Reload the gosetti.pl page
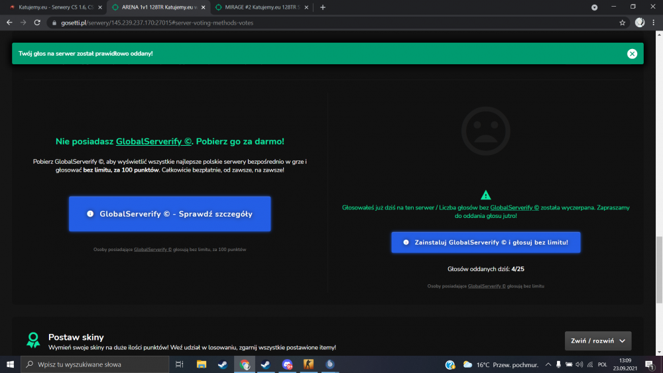Screen dimensions: 663x373 37,23
